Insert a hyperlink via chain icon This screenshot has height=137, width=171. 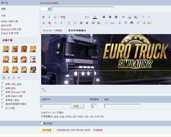pos(123,17)
